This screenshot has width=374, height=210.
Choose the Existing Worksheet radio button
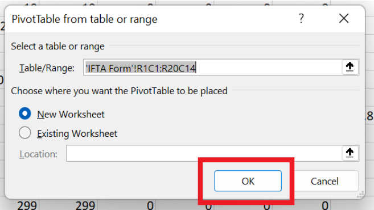coord(25,132)
